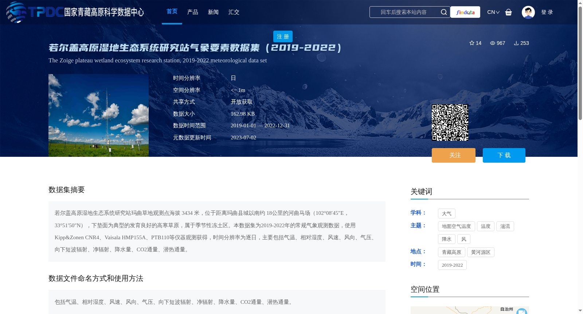The height and width of the screenshot is (314, 583).
Task: Click the page vertical scrollbar thumb
Action: [x=580, y=63]
